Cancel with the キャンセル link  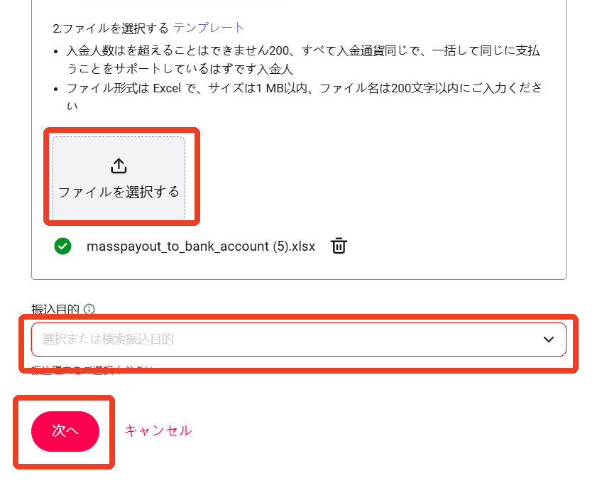(x=158, y=430)
